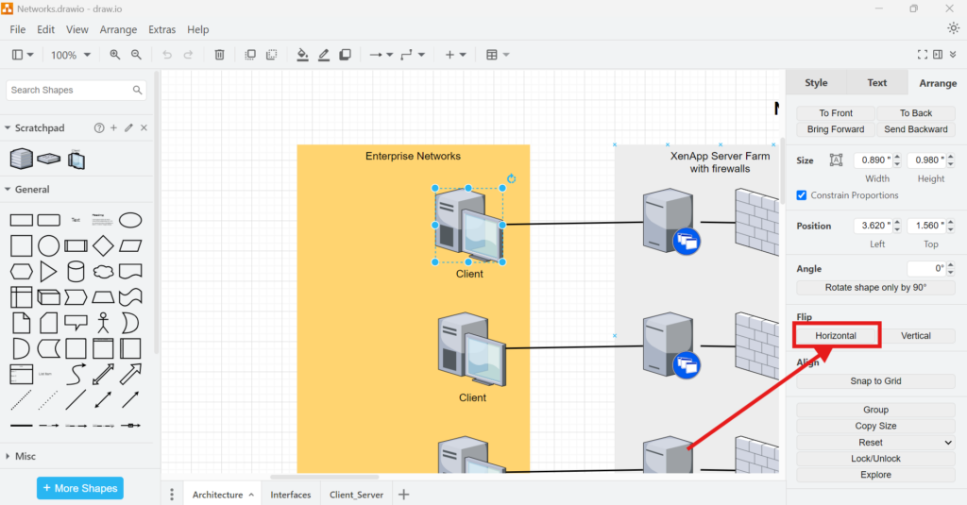This screenshot has height=505, width=967.
Task: Click the More Shapes button
Action: (80, 488)
